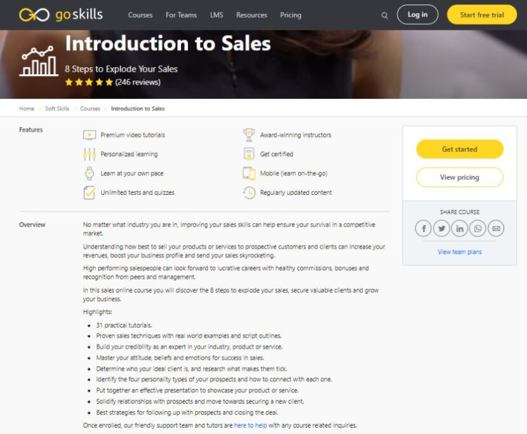Open the 'here to help' support link
Viewport: 527px width, 434px height.
click(x=250, y=425)
